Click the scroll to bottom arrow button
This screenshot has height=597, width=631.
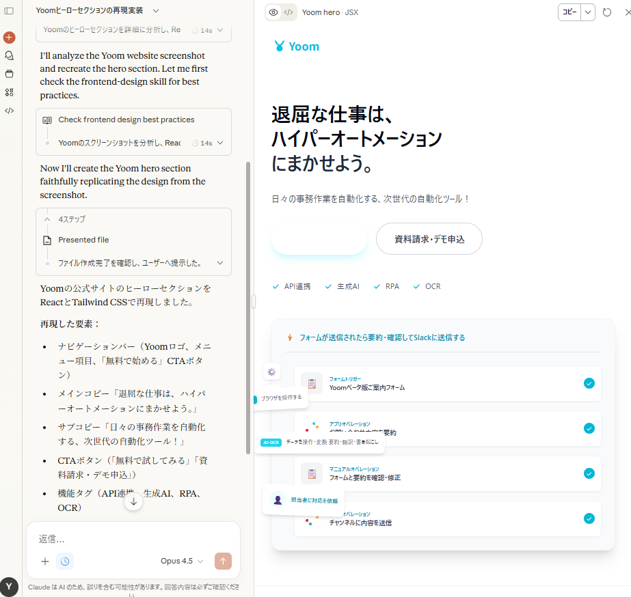(133, 501)
